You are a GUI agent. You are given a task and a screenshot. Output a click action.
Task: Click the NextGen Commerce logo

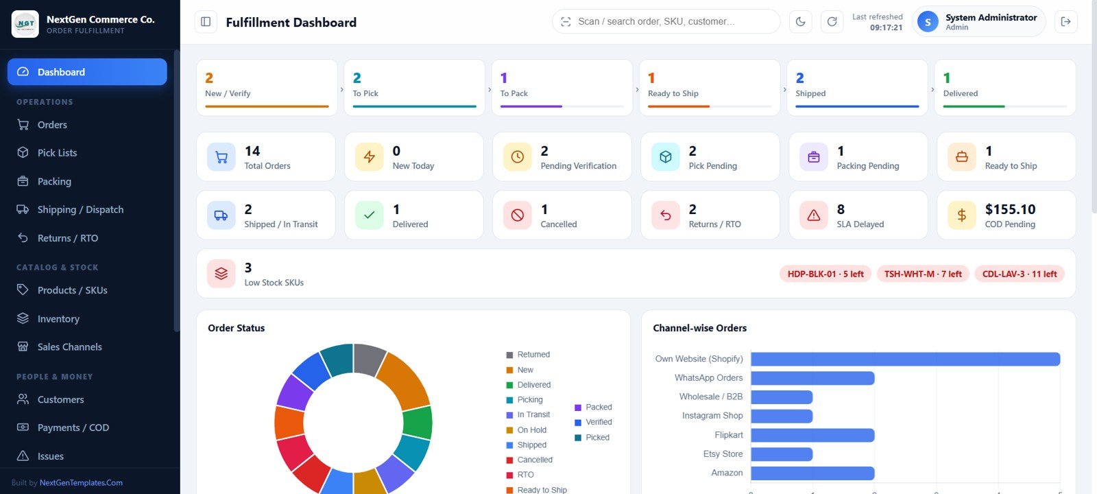(25, 24)
